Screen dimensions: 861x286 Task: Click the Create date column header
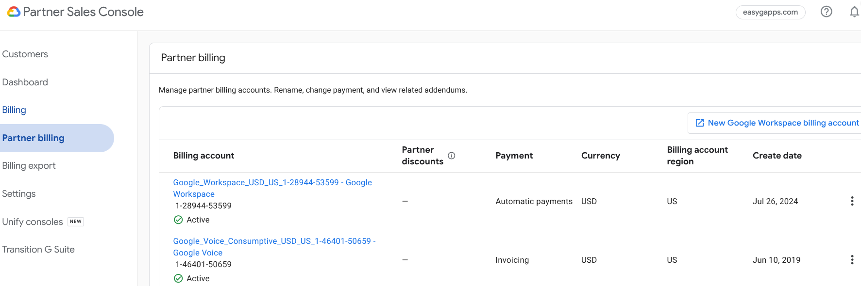click(777, 156)
